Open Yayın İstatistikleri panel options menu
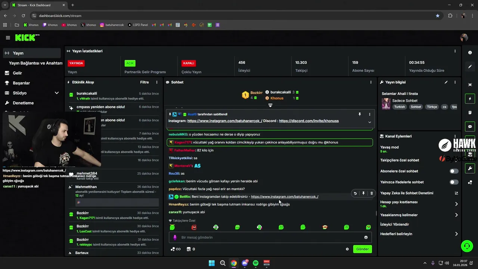This screenshot has height=269, width=478. pyautogui.click(x=455, y=51)
